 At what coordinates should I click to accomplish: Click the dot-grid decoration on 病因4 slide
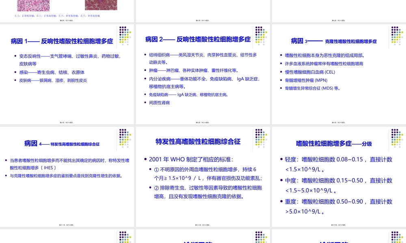coord(124,139)
